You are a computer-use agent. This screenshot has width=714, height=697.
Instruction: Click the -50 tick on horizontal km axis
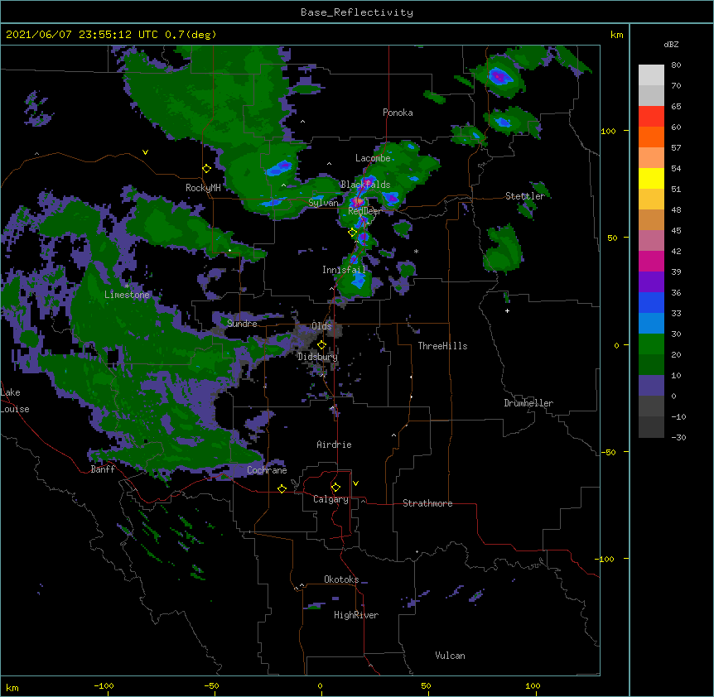point(211,685)
